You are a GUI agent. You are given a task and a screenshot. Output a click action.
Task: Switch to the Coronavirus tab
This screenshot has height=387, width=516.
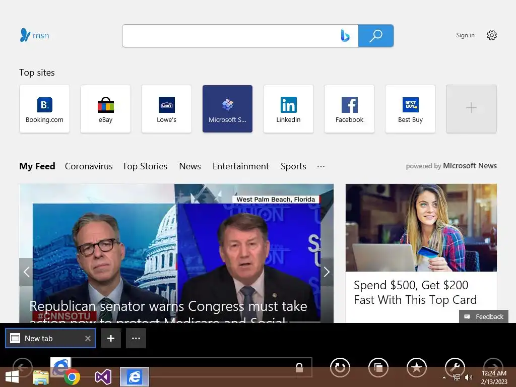(x=89, y=166)
